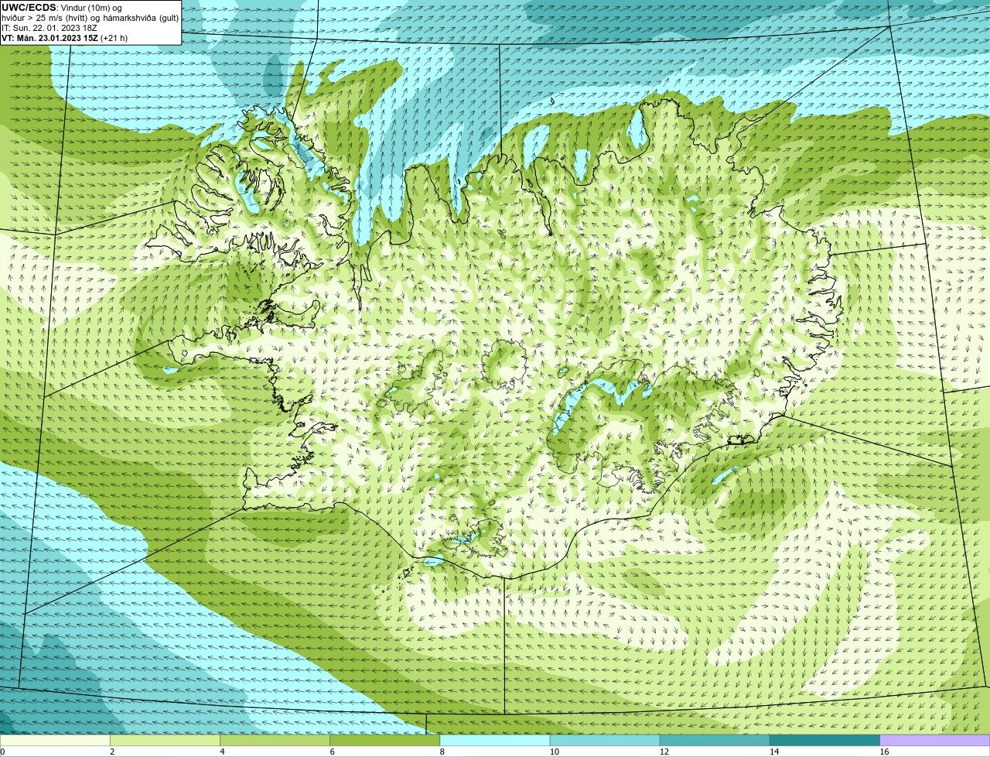Click the medium green 4–6 m/s legend swatch
990x757 pixels.
tap(275, 741)
